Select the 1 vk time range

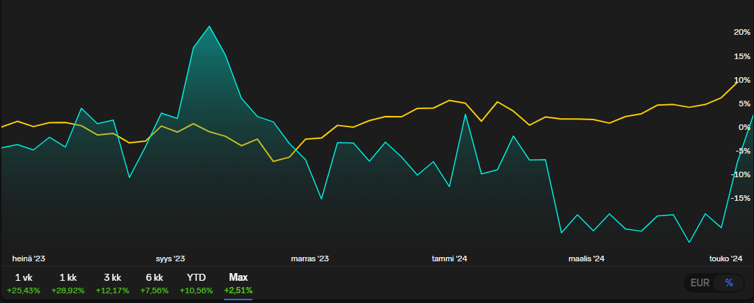pos(24,284)
